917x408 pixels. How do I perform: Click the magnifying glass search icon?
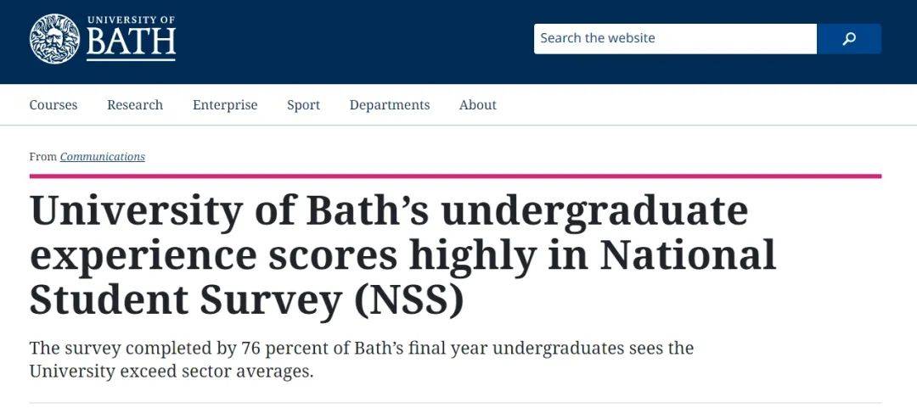[848, 38]
